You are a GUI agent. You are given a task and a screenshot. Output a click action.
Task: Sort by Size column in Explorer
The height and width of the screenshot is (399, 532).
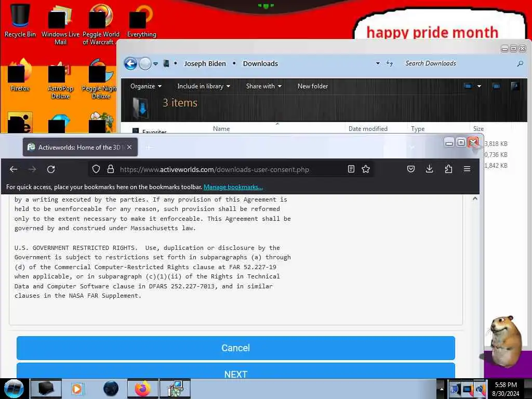point(478,129)
